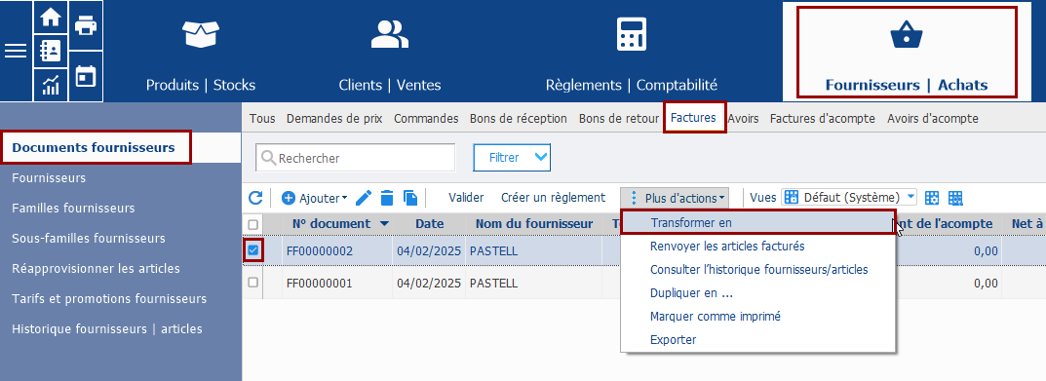Click the grid view settings icon
1046x381 pixels.
933,198
